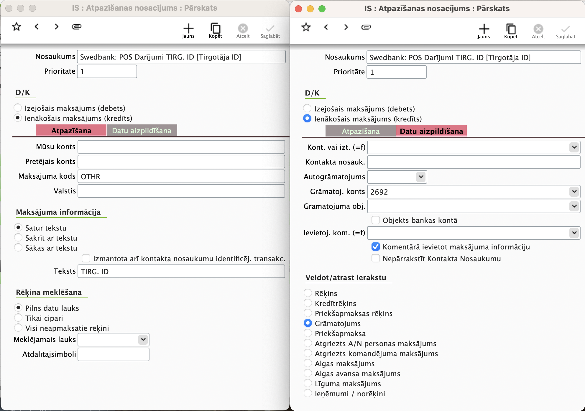Click Atdalītājsimboli input field
Image resolution: width=585 pixels, height=411 pixels.
click(x=114, y=354)
